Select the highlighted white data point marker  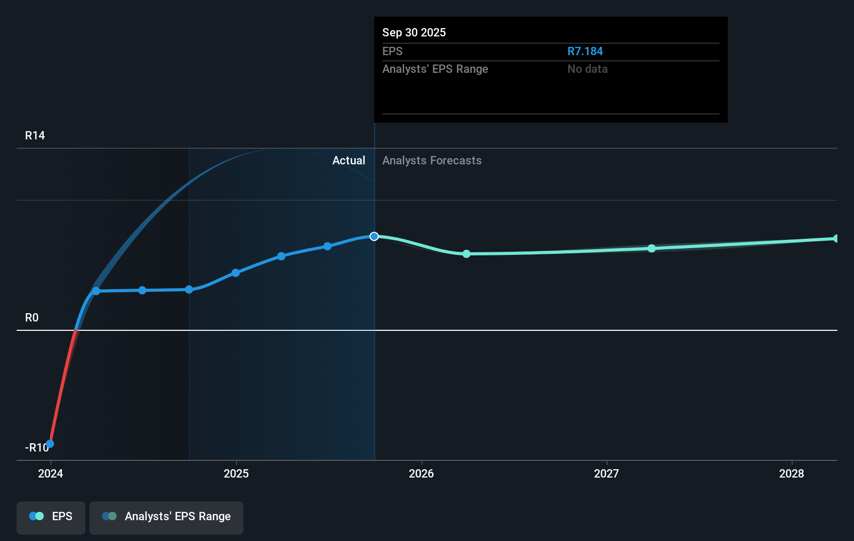click(374, 236)
